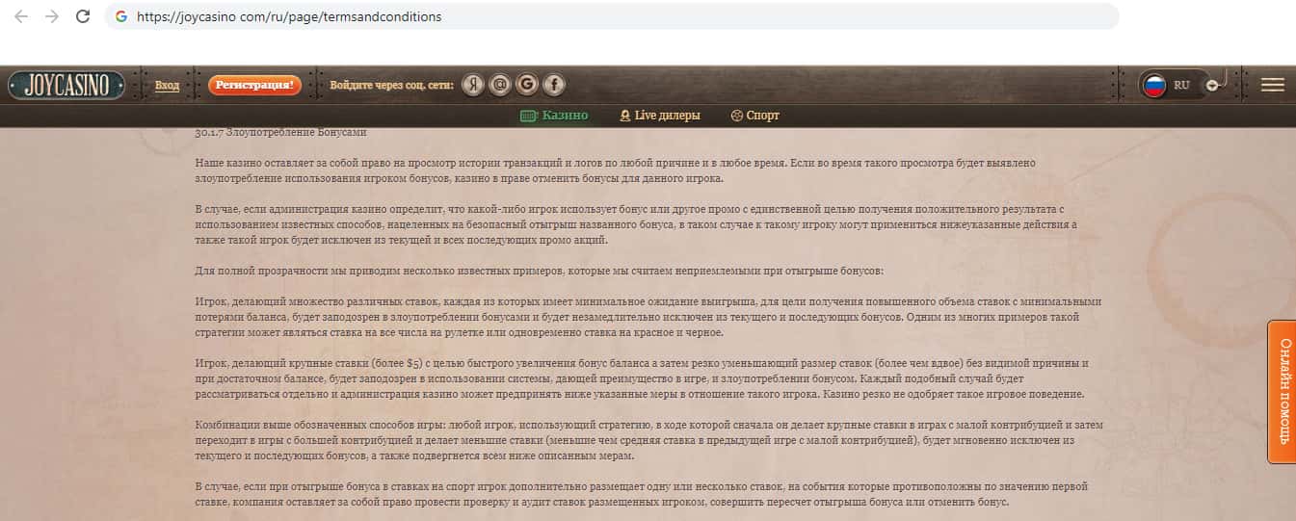1296x521 pixels.
Task: Sign in via Facebook social icon
Action: pos(554,85)
